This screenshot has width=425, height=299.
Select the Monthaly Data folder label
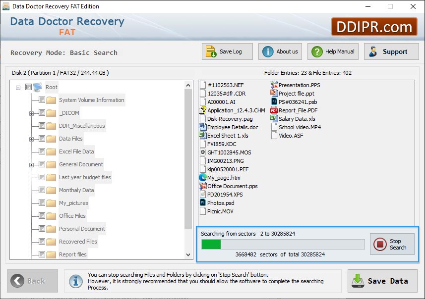pyautogui.click(x=76, y=190)
